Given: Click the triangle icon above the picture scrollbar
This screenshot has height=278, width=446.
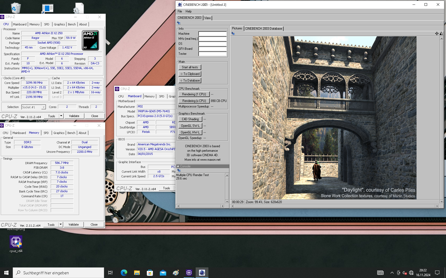Looking at the screenshot, I should [x=441, y=34].
